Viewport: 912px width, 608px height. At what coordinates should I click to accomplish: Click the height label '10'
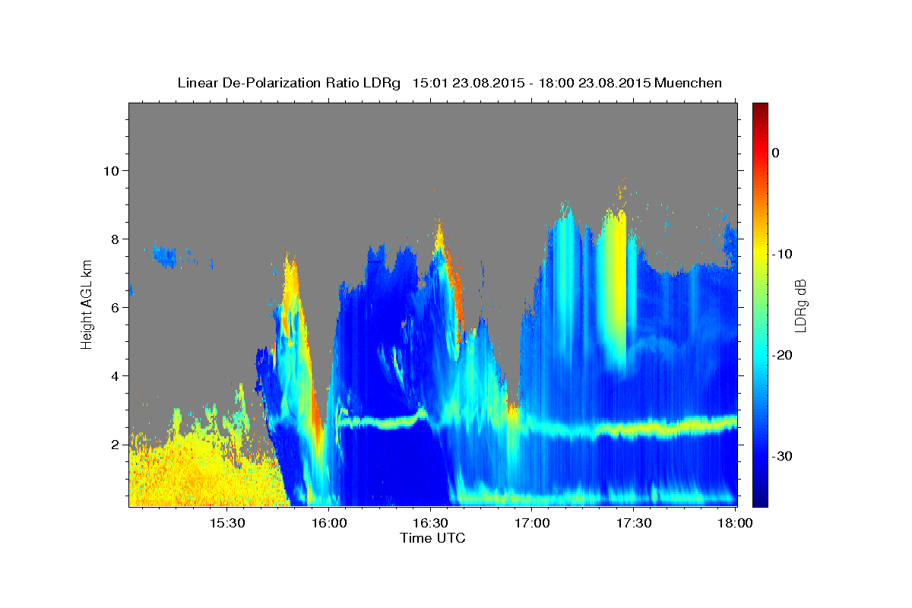[x=113, y=170]
